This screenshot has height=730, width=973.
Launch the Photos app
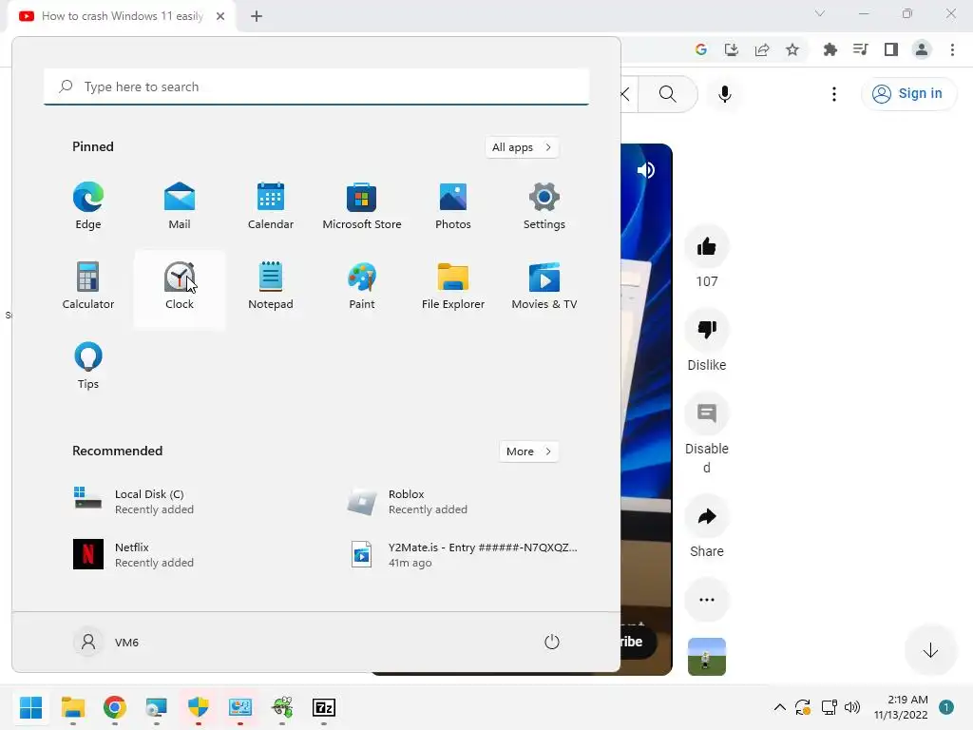[x=453, y=206]
